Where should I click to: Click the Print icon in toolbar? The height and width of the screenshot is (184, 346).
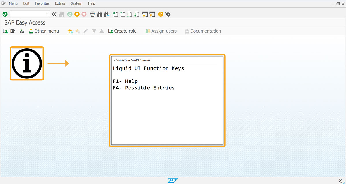[93, 14]
